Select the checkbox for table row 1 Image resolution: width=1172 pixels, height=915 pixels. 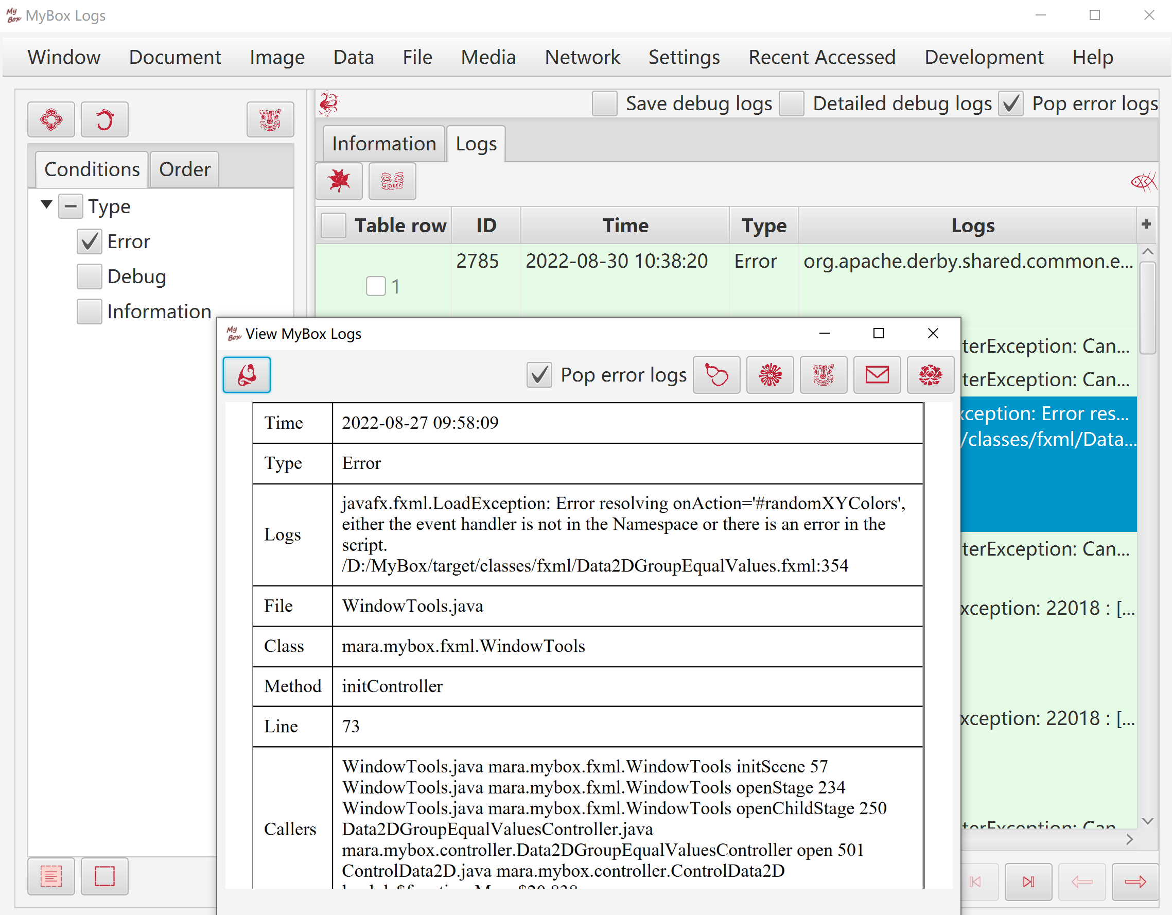(376, 286)
